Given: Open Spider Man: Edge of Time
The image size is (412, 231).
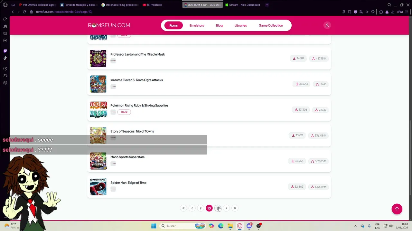Looking at the screenshot, I should click(x=128, y=183).
